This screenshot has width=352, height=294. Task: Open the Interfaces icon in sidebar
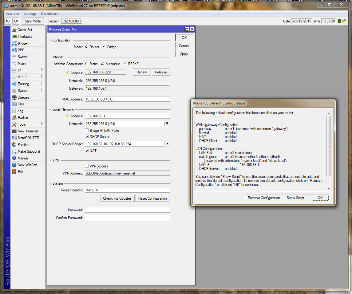pos(14,37)
